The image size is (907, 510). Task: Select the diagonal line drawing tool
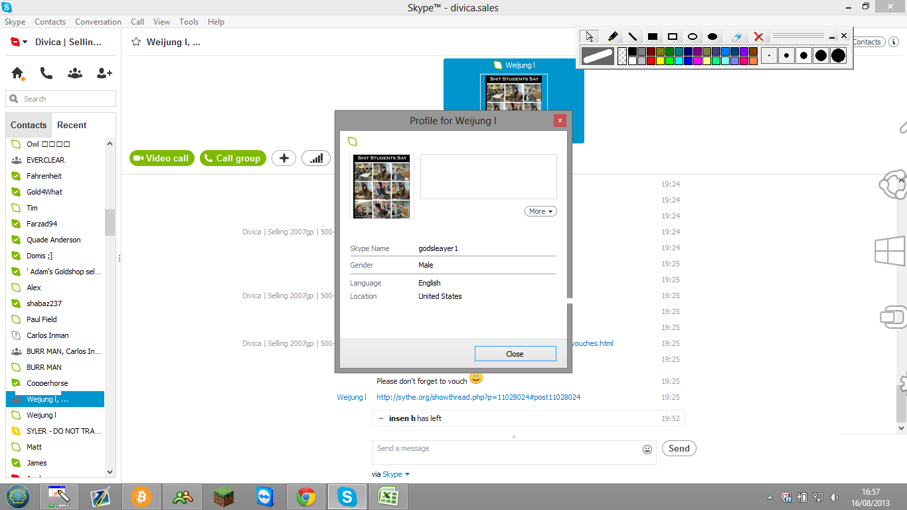pos(633,37)
